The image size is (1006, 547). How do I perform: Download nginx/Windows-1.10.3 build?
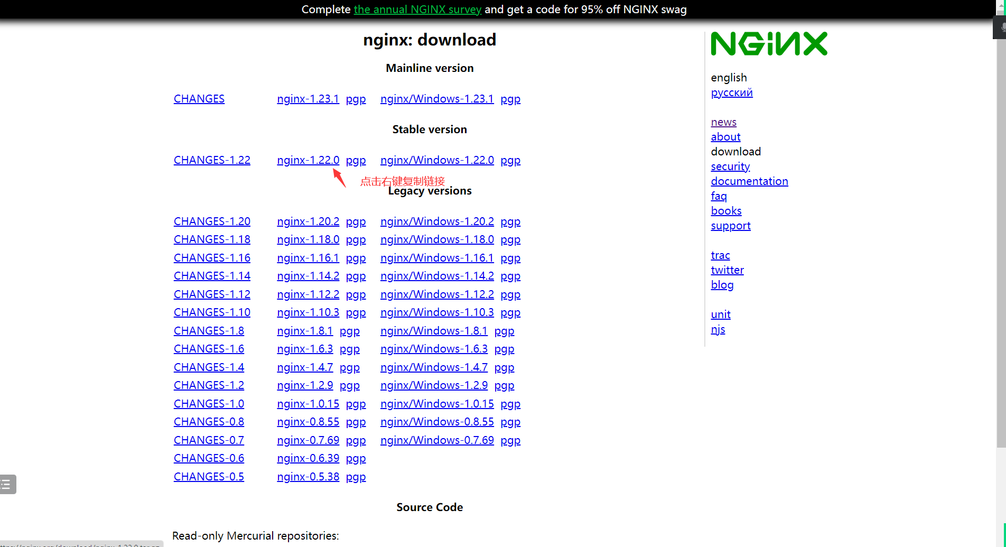click(437, 312)
